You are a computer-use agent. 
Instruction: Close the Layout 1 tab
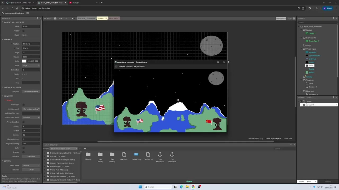(x=106, y=18)
